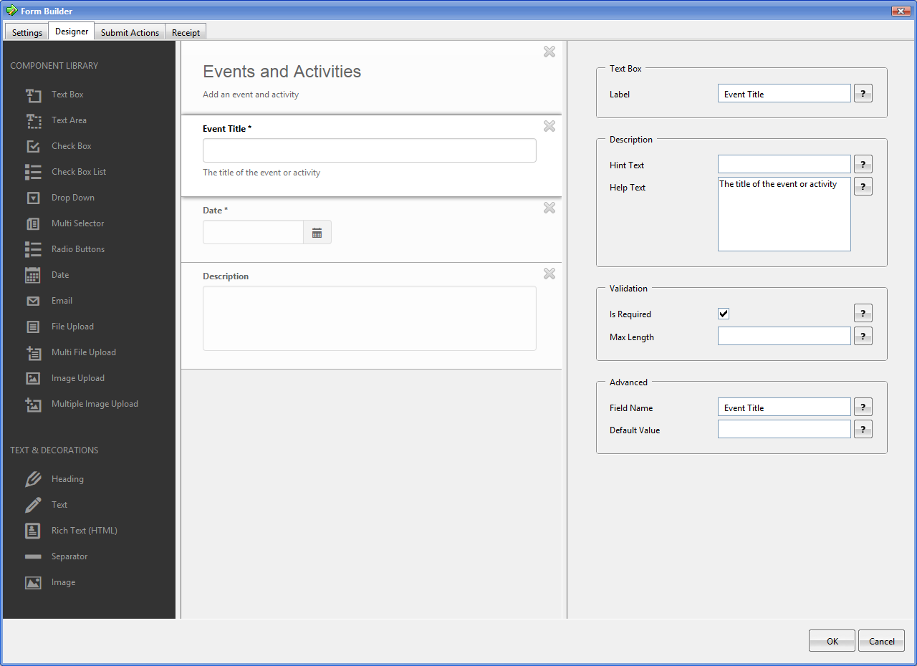Insert a Heading element

tap(67, 478)
